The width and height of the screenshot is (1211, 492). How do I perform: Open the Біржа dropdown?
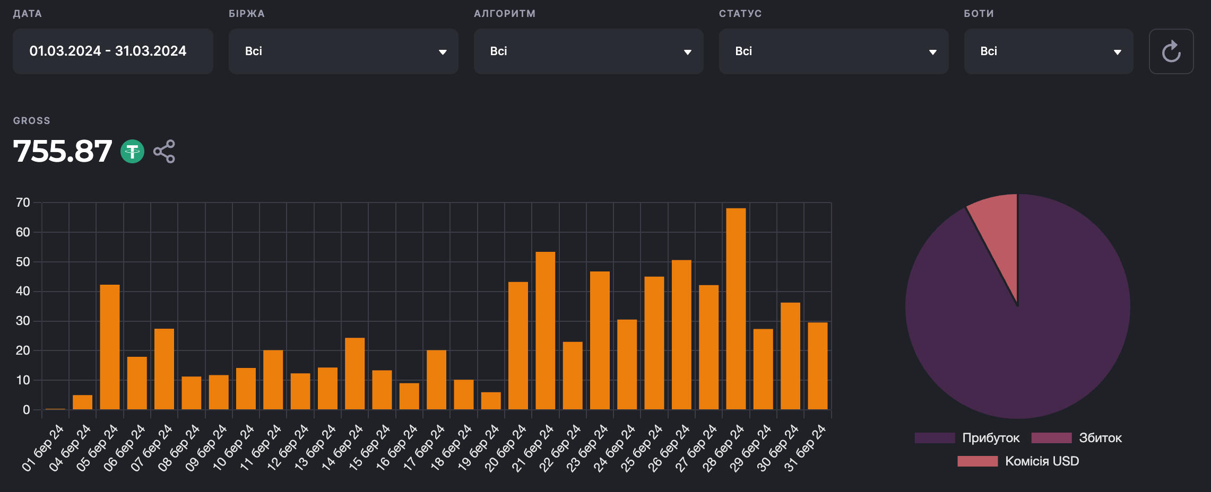click(343, 51)
